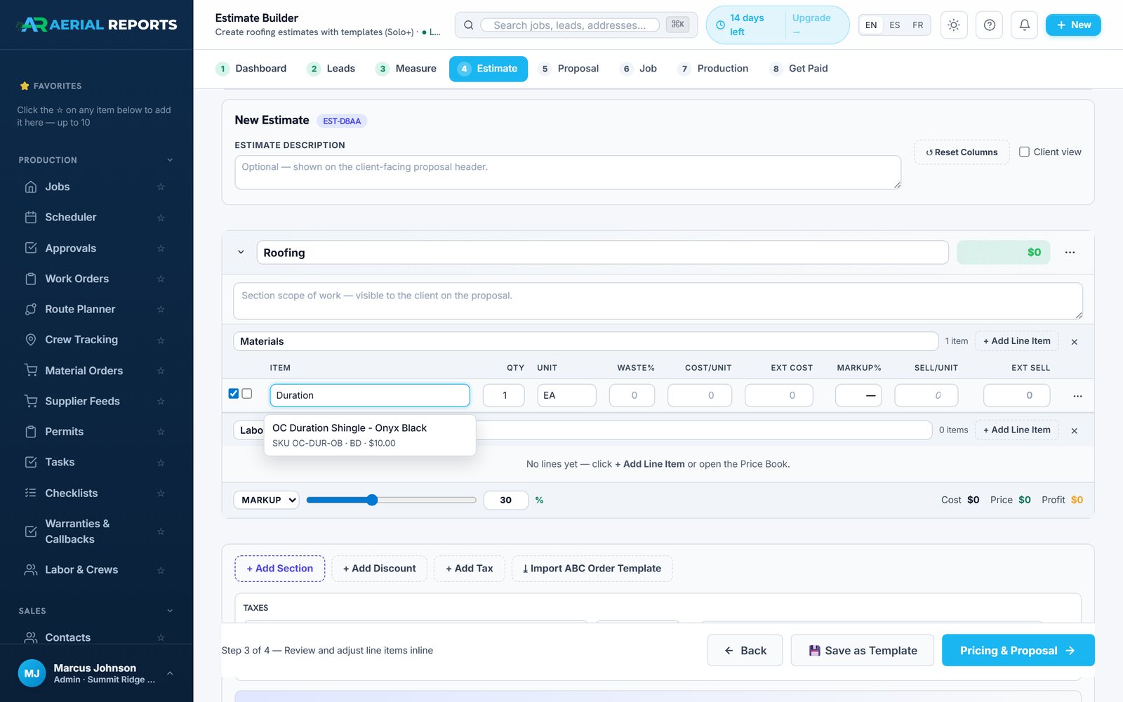Go to Leads step
Image resolution: width=1123 pixels, height=702 pixels.
point(331,69)
